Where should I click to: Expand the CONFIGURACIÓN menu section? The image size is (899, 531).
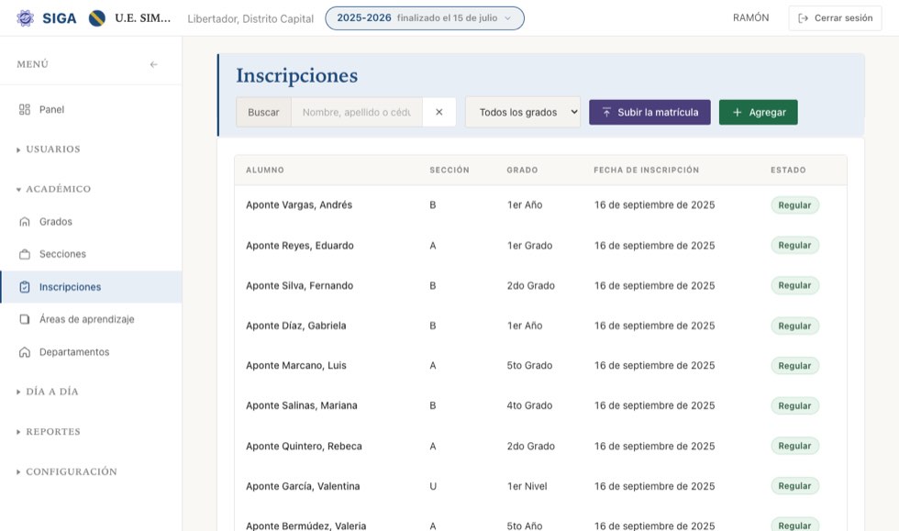(66, 472)
